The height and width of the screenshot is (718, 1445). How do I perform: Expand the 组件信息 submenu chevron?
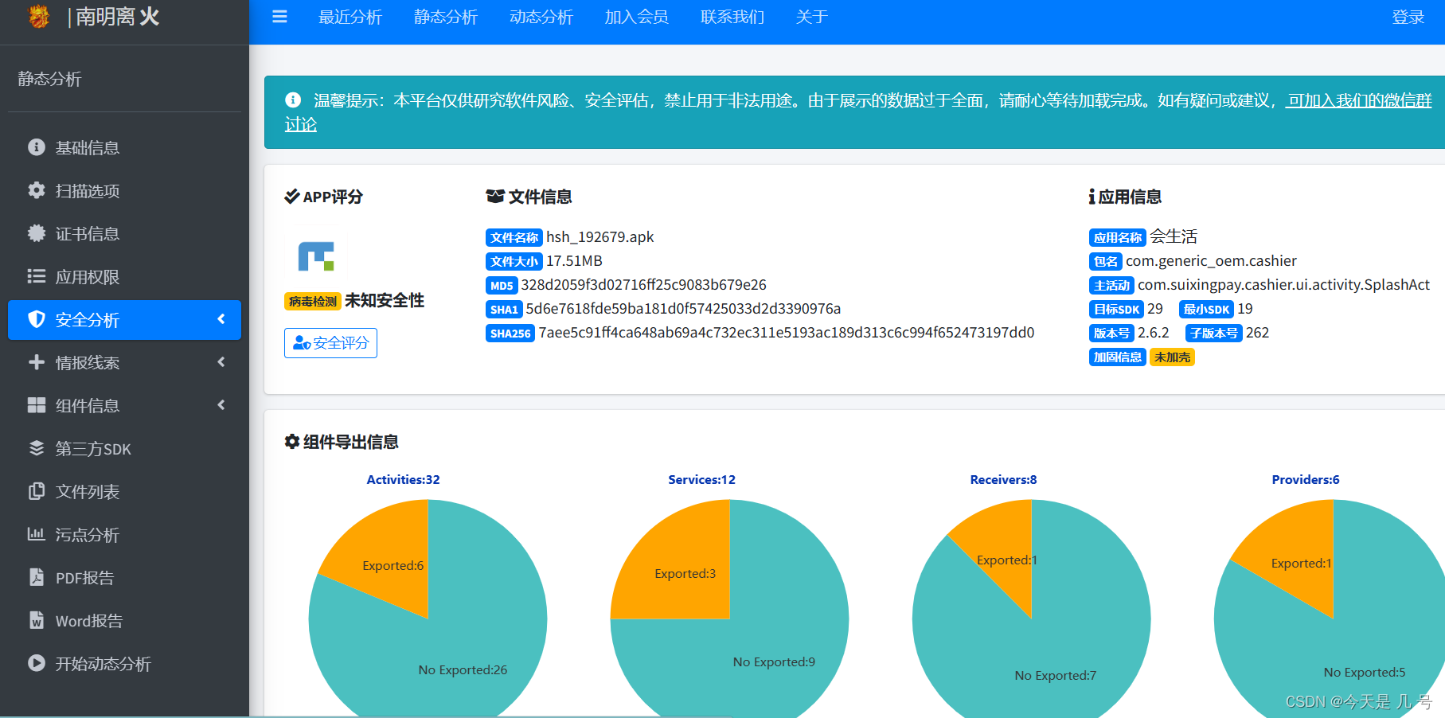pyautogui.click(x=221, y=405)
